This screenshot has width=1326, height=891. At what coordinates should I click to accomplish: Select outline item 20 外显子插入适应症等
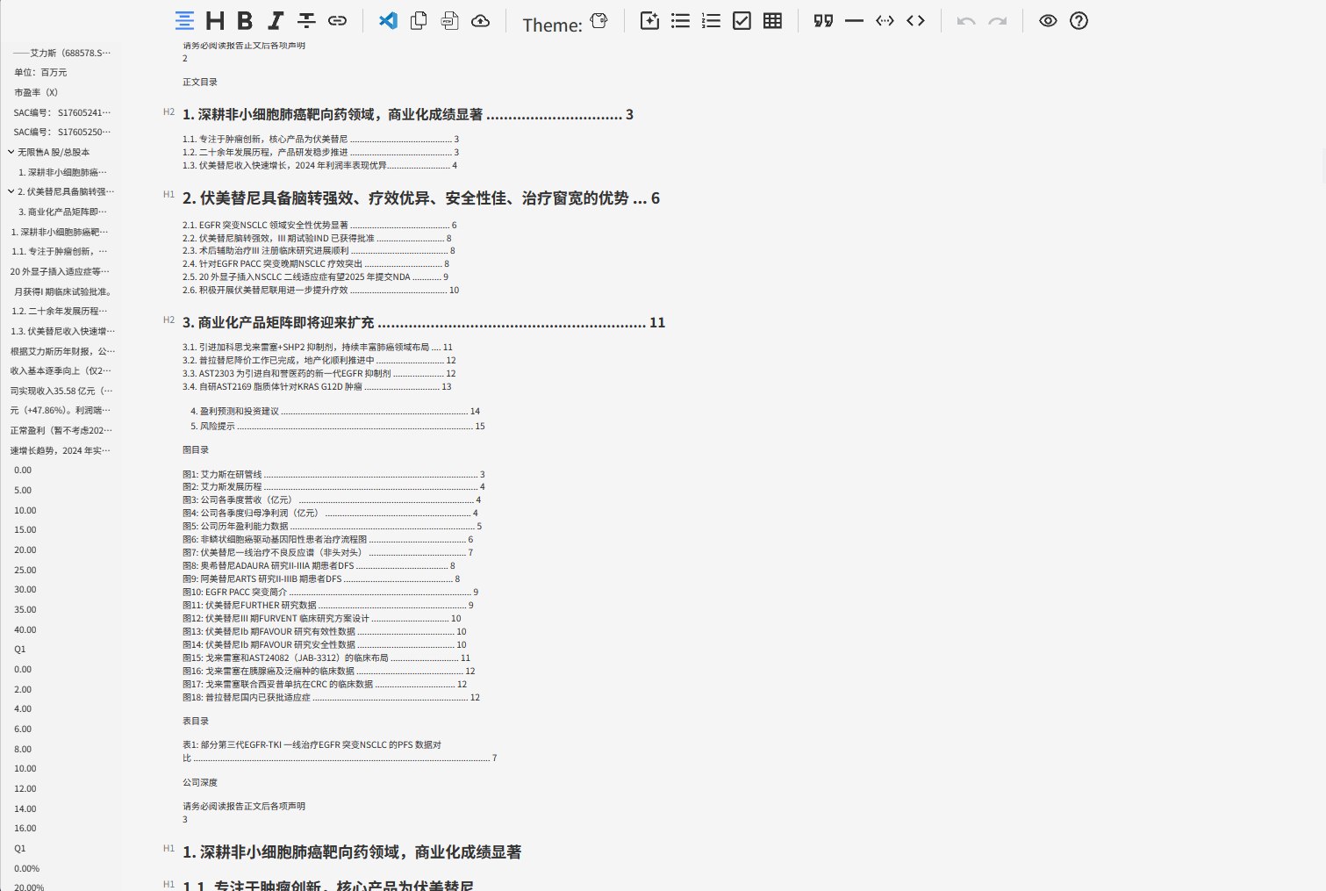[61, 271]
